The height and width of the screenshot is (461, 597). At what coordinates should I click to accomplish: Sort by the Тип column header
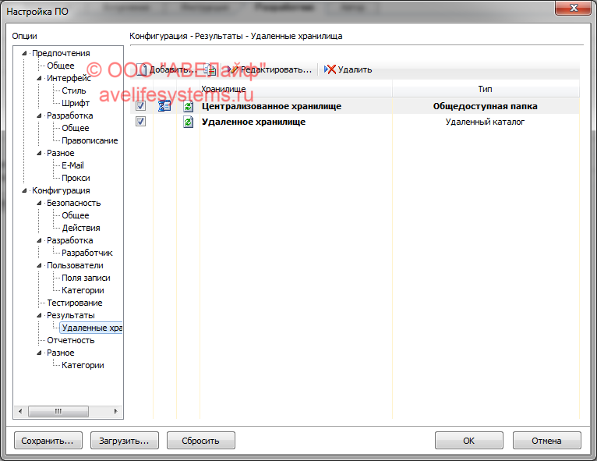tap(485, 89)
